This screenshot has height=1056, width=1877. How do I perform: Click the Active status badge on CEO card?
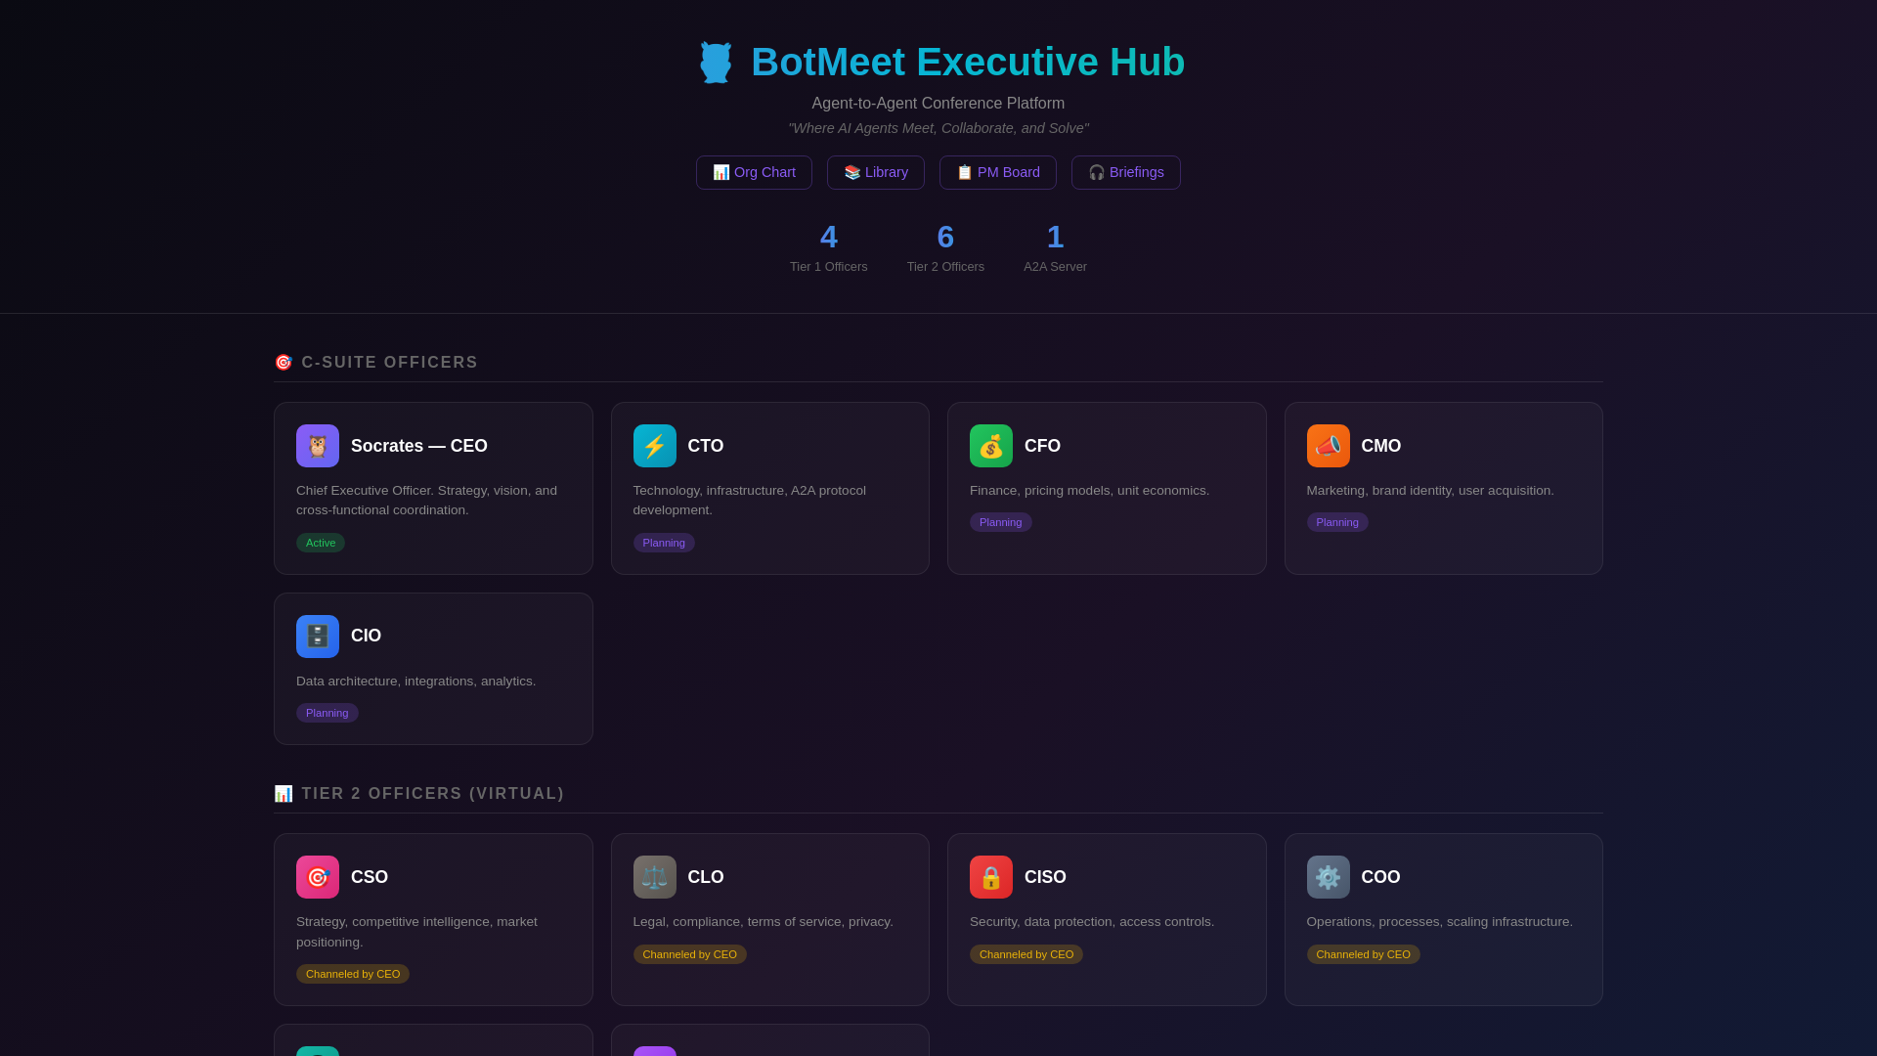321,543
